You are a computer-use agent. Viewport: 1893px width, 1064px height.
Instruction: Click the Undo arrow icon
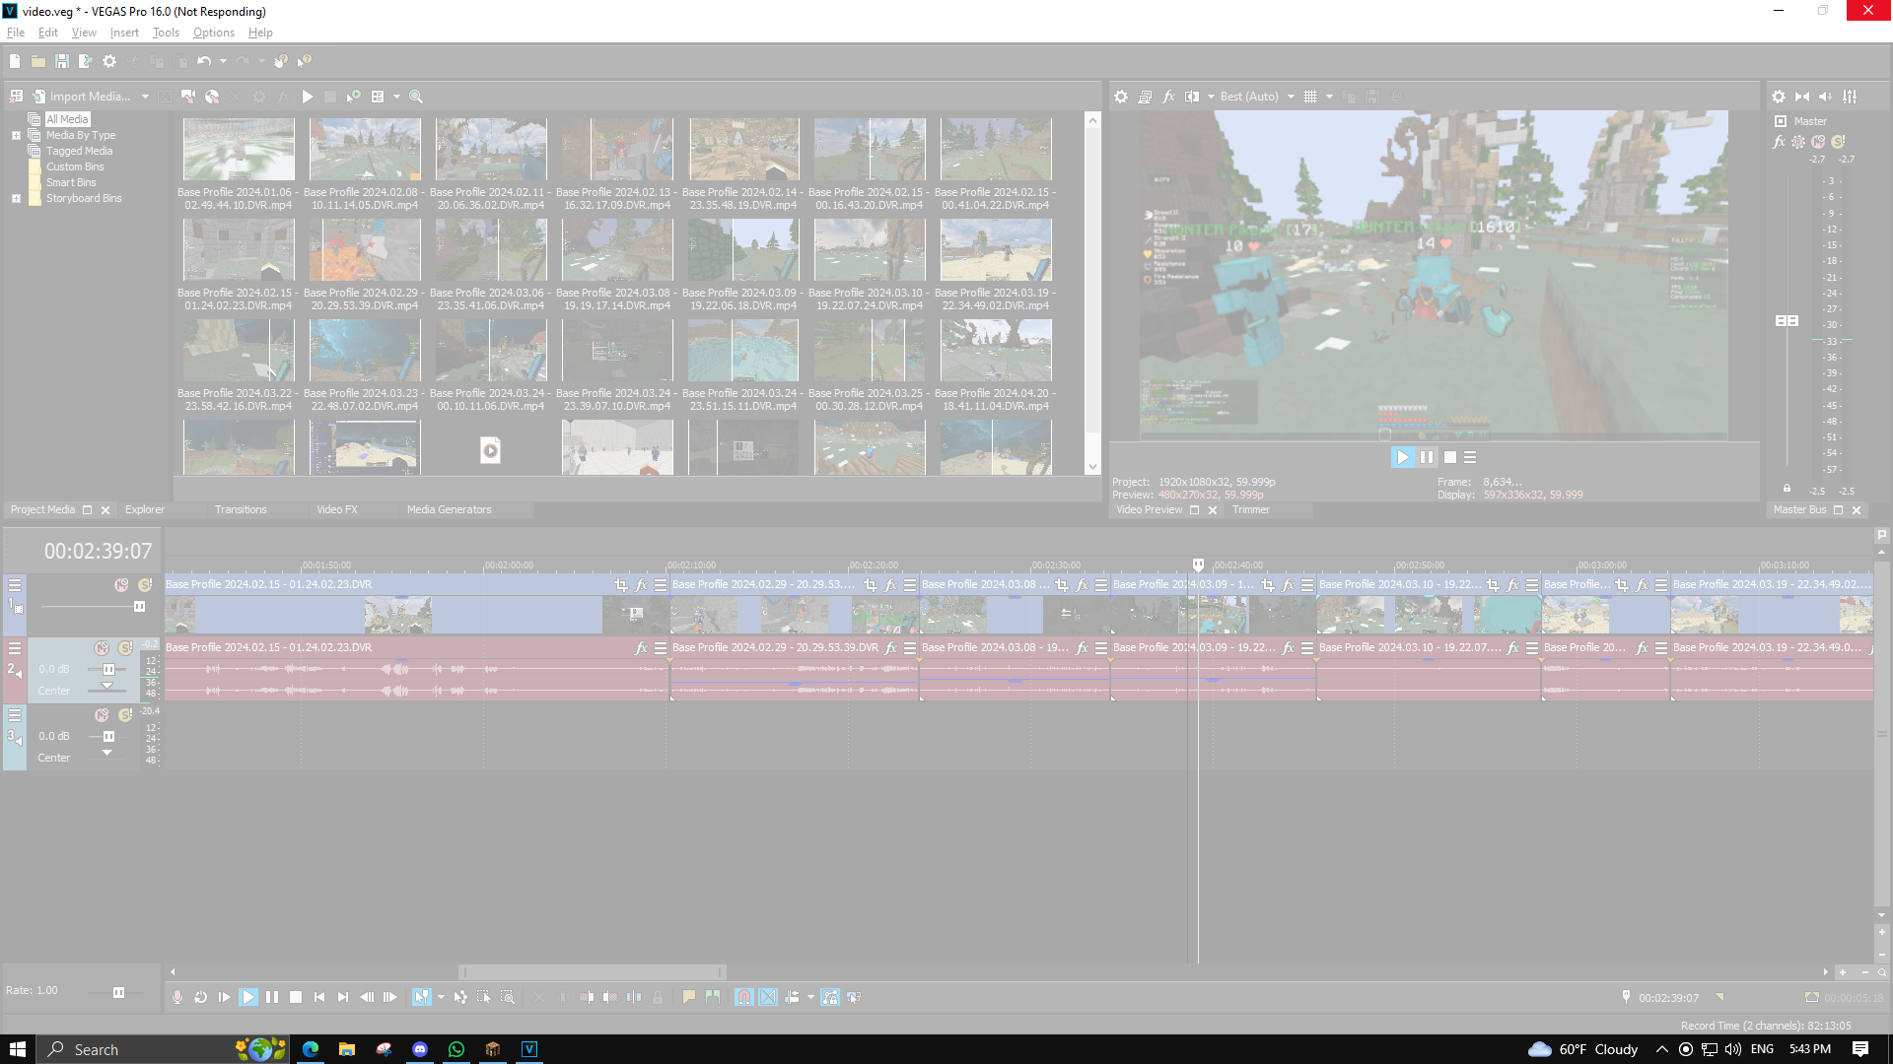pyautogui.click(x=204, y=61)
